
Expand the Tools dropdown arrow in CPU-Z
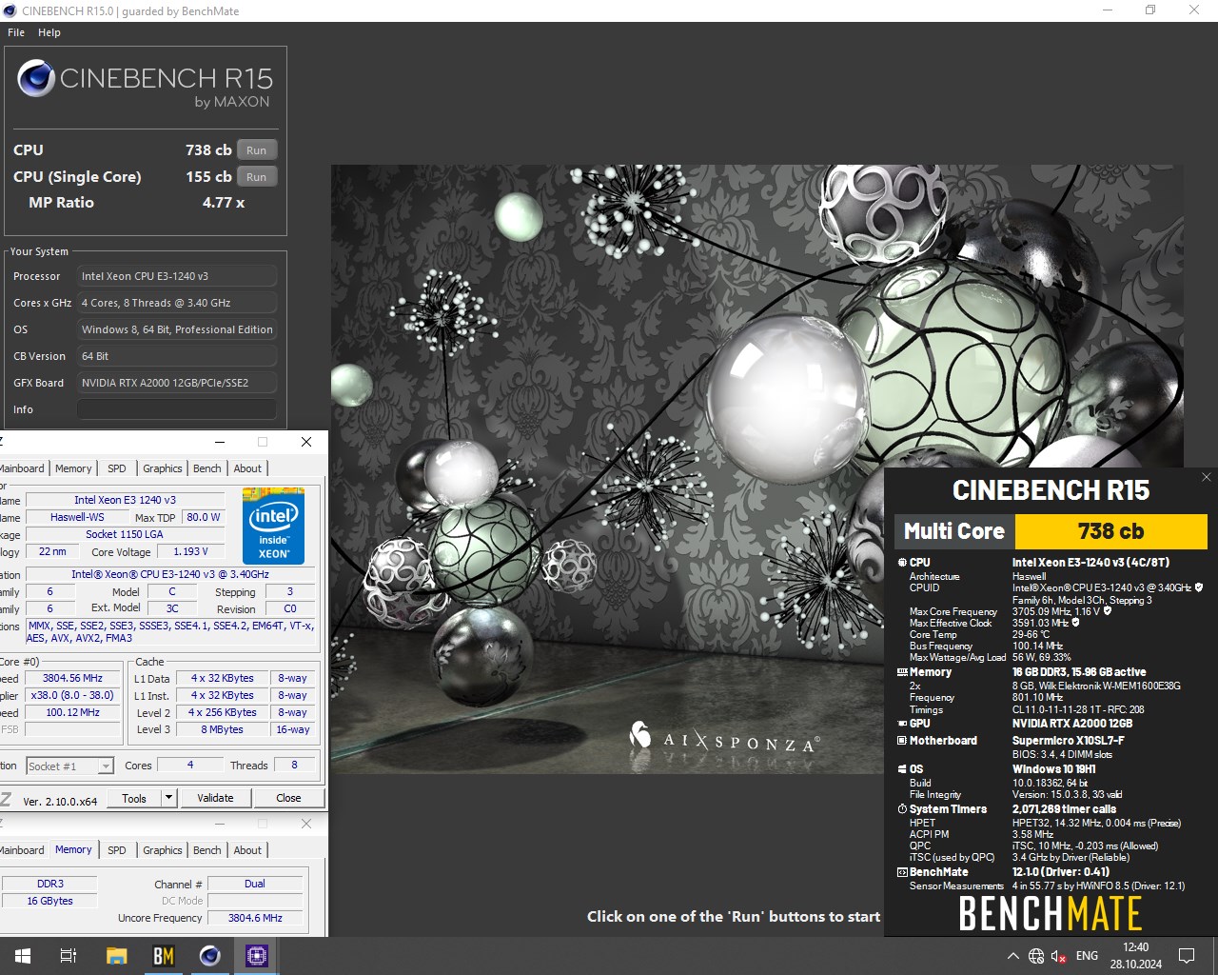[x=169, y=798]
